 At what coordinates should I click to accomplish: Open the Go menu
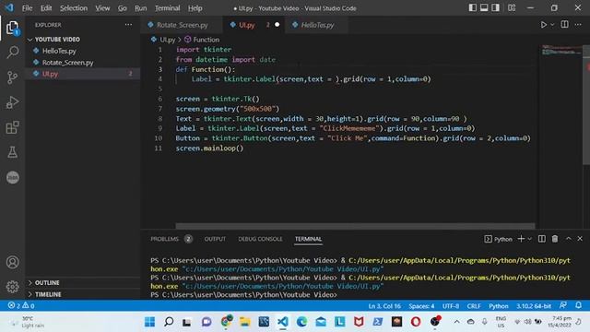tap(123, 8)
